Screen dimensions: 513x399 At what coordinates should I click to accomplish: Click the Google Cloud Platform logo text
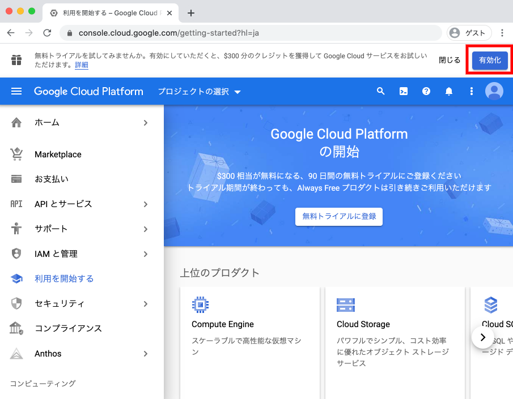point(88,91)
